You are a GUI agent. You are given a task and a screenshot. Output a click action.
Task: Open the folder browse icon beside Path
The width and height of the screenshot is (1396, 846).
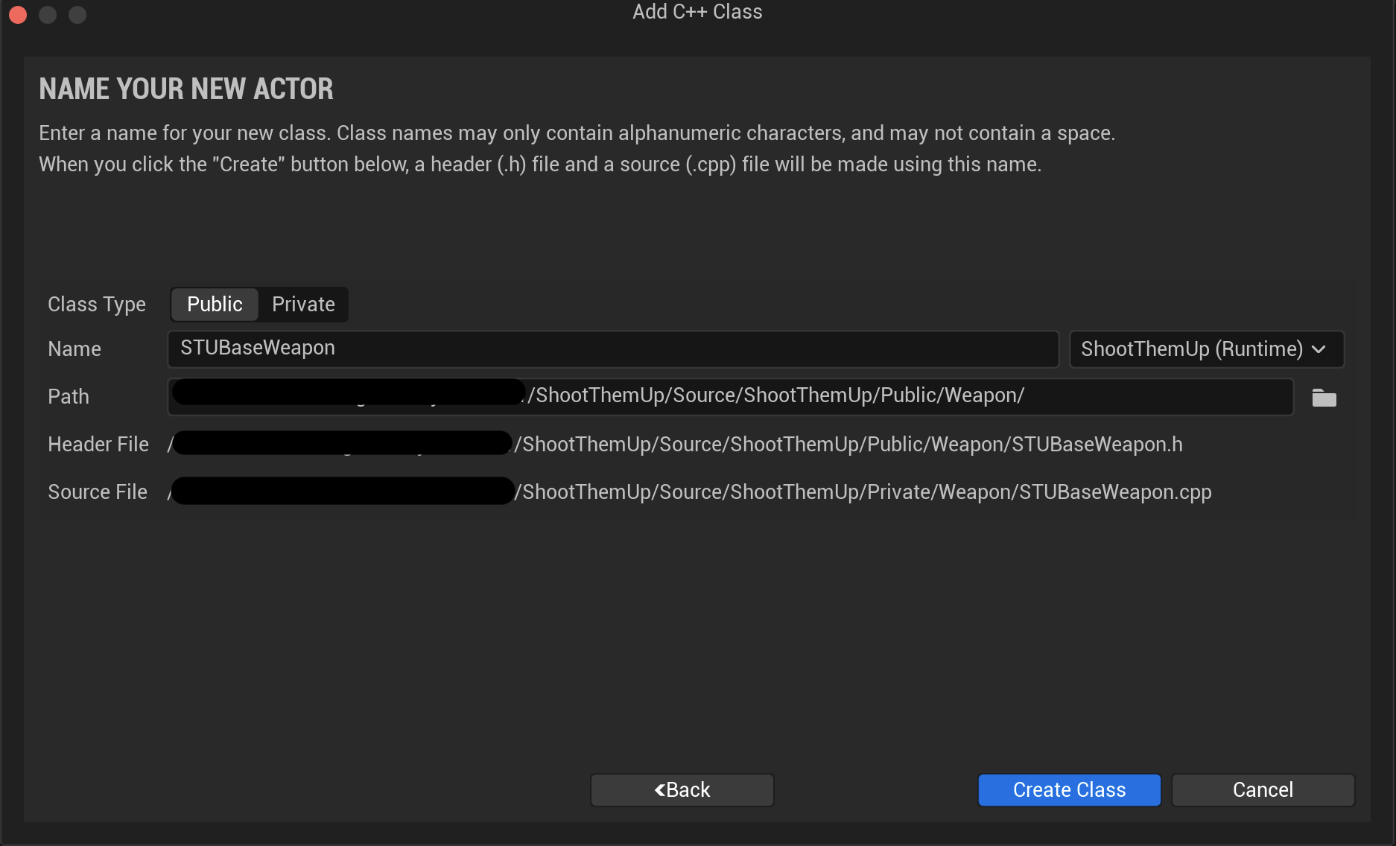coord(1324,398)
